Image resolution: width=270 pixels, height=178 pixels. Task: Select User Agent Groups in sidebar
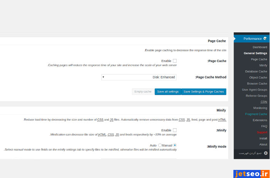coord(255,90)
